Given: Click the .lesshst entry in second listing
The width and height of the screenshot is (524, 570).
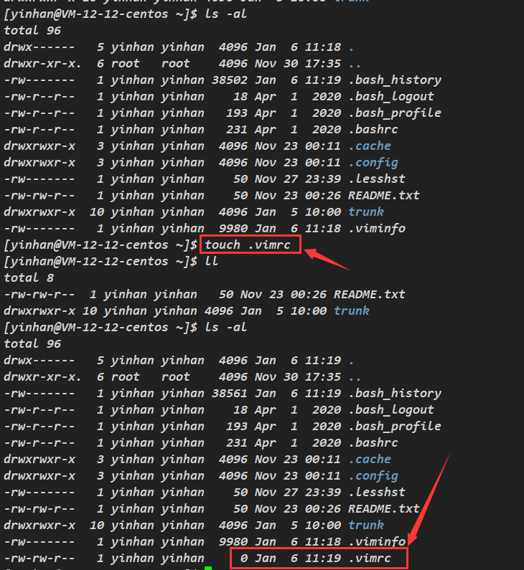Looking at the screenshot, I should 377,492.
